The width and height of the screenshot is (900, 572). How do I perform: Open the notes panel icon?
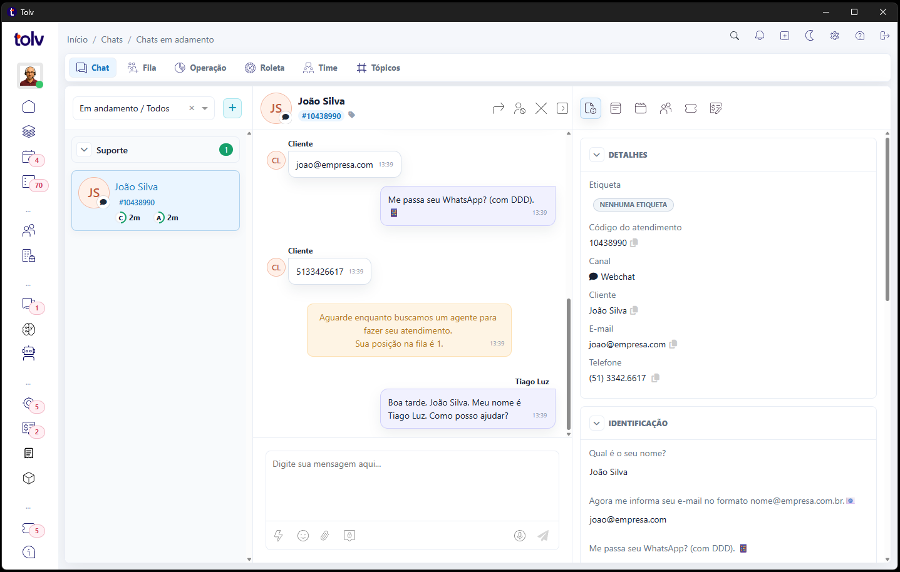tap(616, 108)
